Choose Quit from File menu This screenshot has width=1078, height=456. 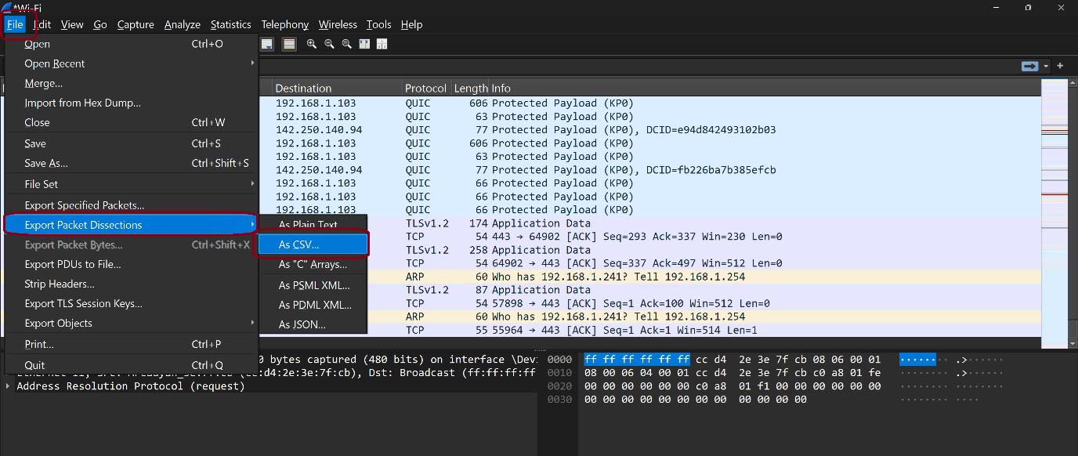(x=132, y=365)
